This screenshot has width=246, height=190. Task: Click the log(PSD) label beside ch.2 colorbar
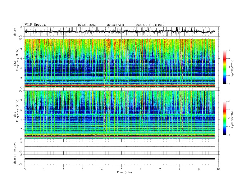(x=232, y=119)
